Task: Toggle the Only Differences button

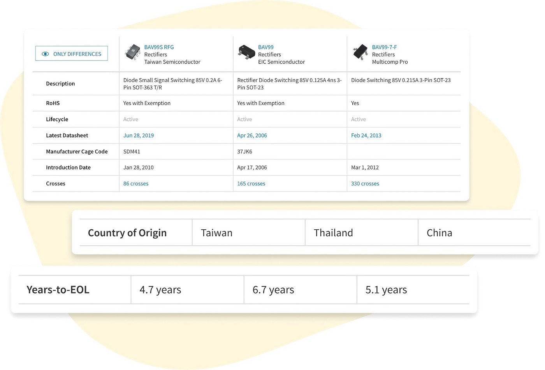Action: click(72, 54)
